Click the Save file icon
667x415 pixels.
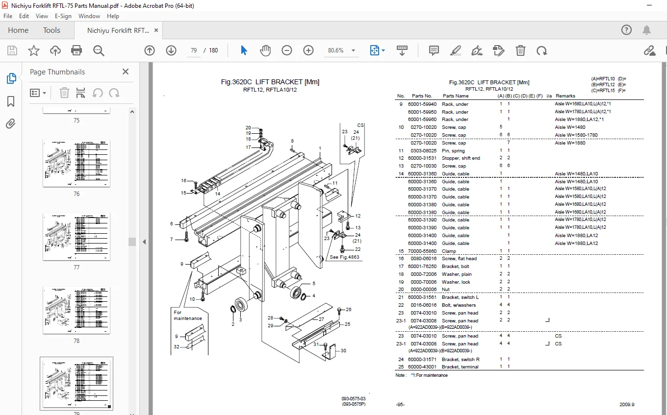[x=12, y=50]
